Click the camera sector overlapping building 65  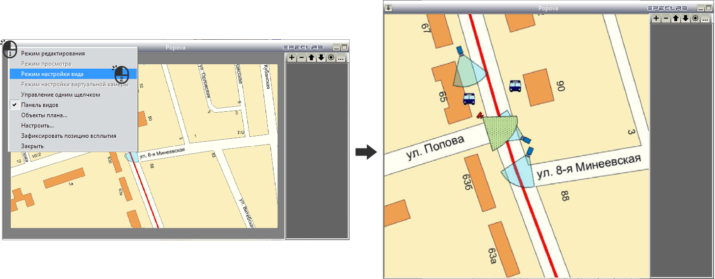468,71
